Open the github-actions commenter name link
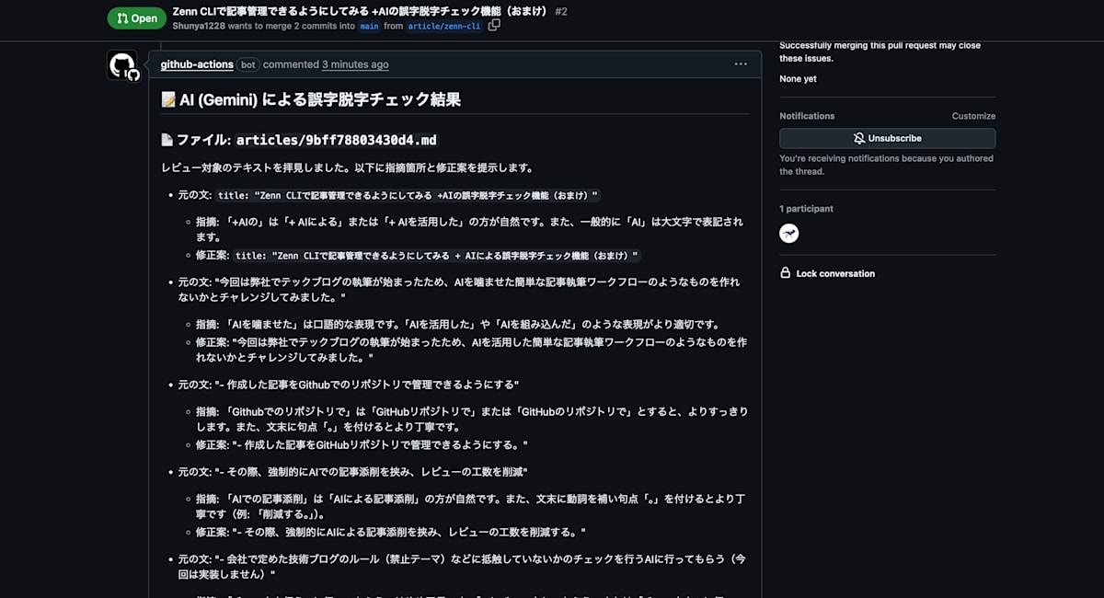Viewport: 1104px width, 598px height. pyautogui.click(x=197, y=64)
